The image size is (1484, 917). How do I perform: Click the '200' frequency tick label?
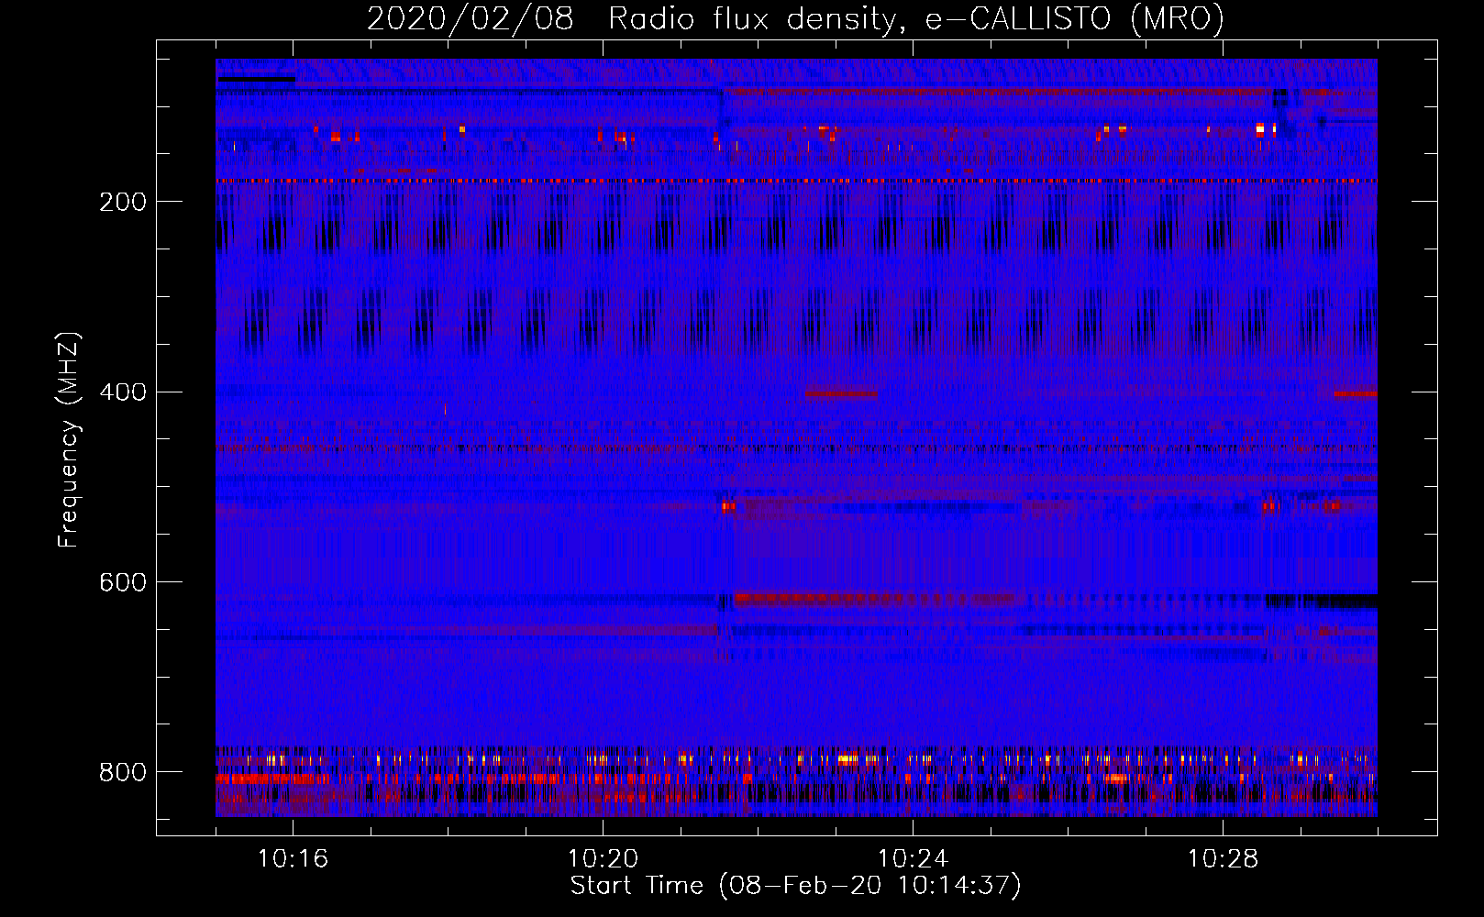[x=123, y=203]
